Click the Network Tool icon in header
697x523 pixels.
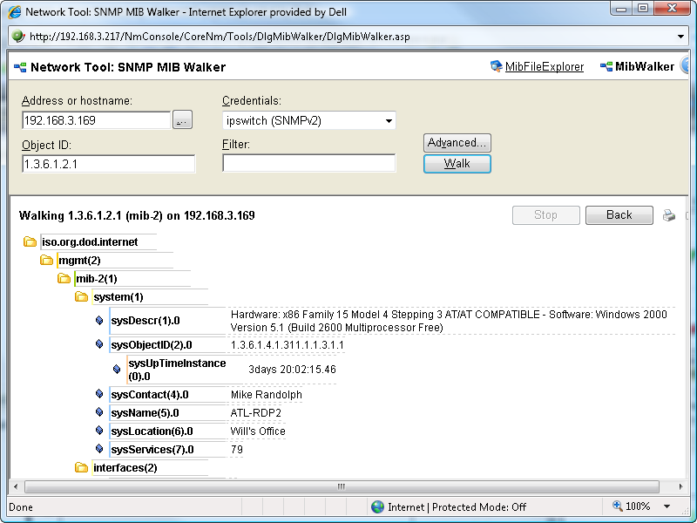pyautogui.click(x=18, y=67)
